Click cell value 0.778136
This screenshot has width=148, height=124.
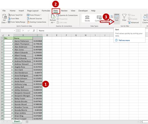37,44
